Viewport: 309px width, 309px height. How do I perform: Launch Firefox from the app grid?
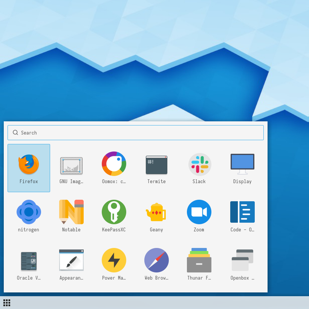tap(29, 168)
